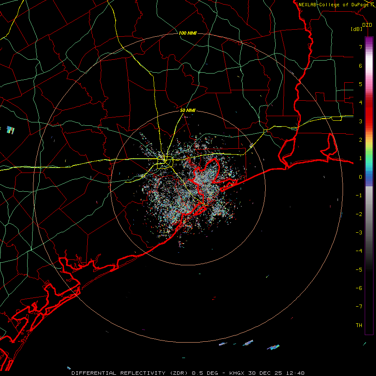The width and height of the screenshot is (376, 376).
Task: Select the 50 NMI range ring label
Action: click(188, 110)
